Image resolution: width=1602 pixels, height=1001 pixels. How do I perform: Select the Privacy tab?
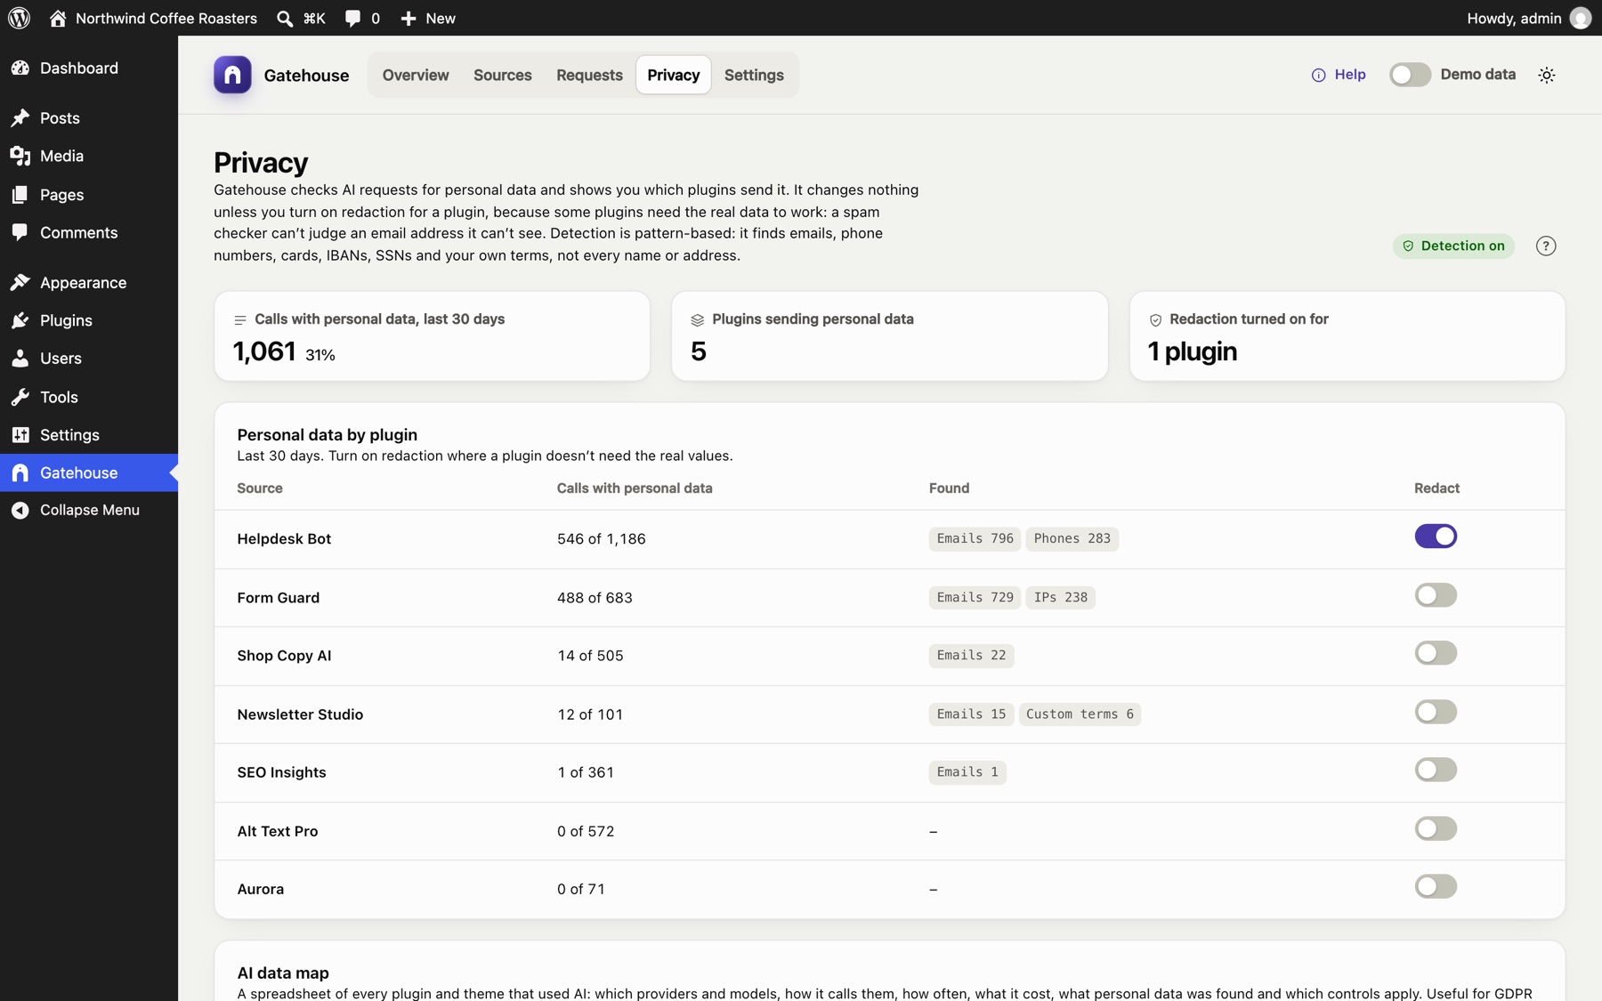tap(674, 75)
